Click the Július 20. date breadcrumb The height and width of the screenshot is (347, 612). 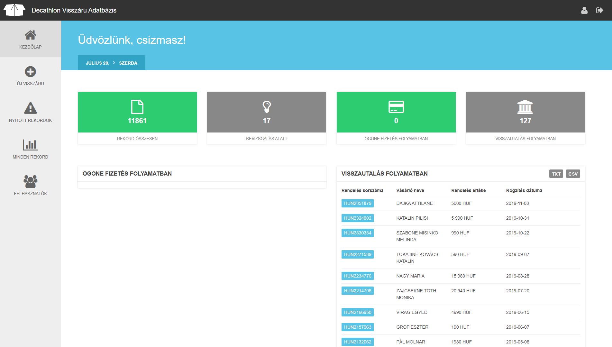pyautogui.click(x=97, y=63)
